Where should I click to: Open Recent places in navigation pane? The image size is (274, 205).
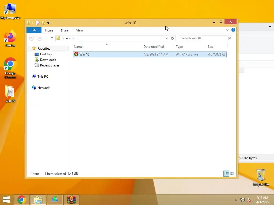click(50, 65)
